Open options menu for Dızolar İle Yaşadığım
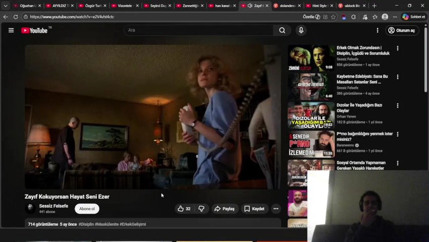Image resolution: width=429 pixels, height=242 pixels. [397, 106]
